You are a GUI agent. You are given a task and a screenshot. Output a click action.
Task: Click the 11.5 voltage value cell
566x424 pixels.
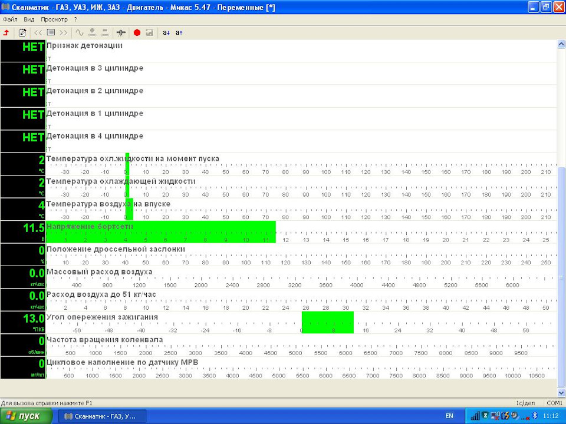[x=23, y=232]
